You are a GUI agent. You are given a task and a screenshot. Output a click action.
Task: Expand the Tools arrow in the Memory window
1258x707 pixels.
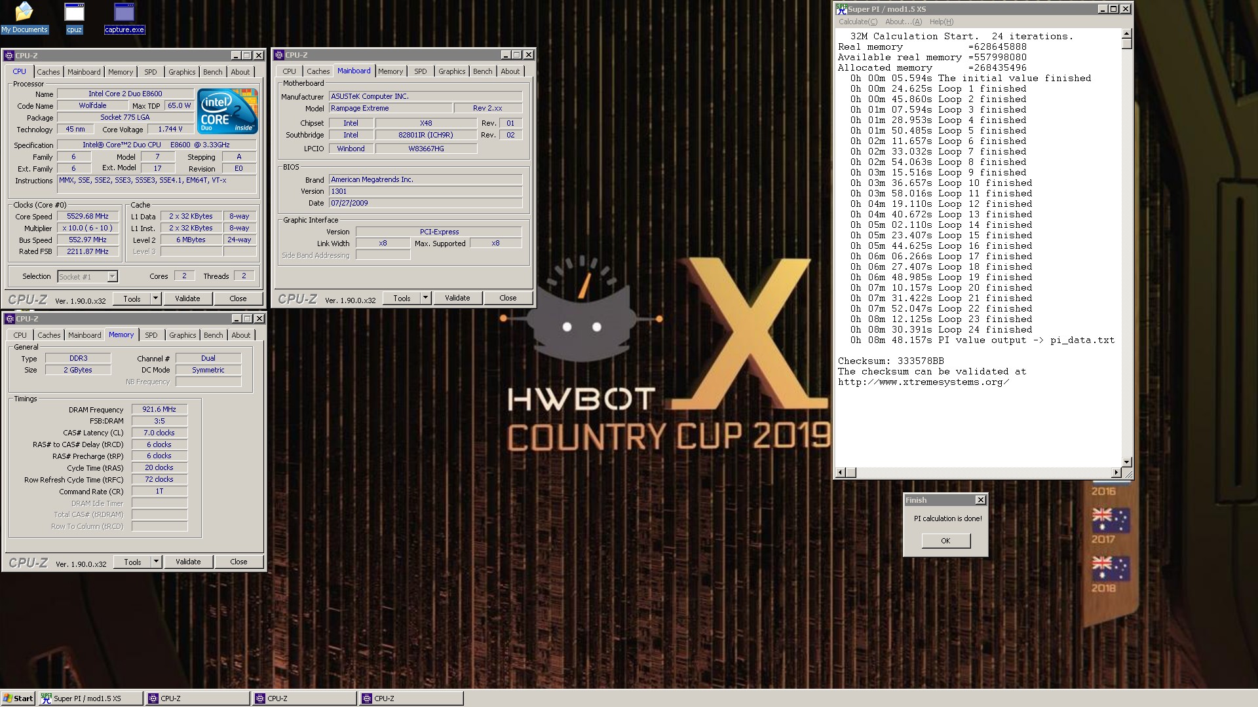point(156,562)
